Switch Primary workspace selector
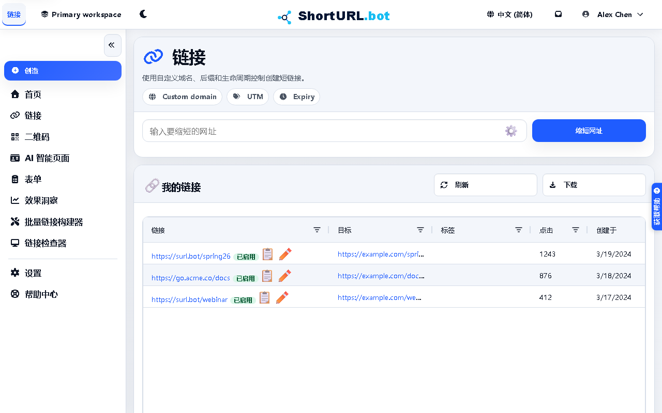The image size is (662, 413). [81, 14]
